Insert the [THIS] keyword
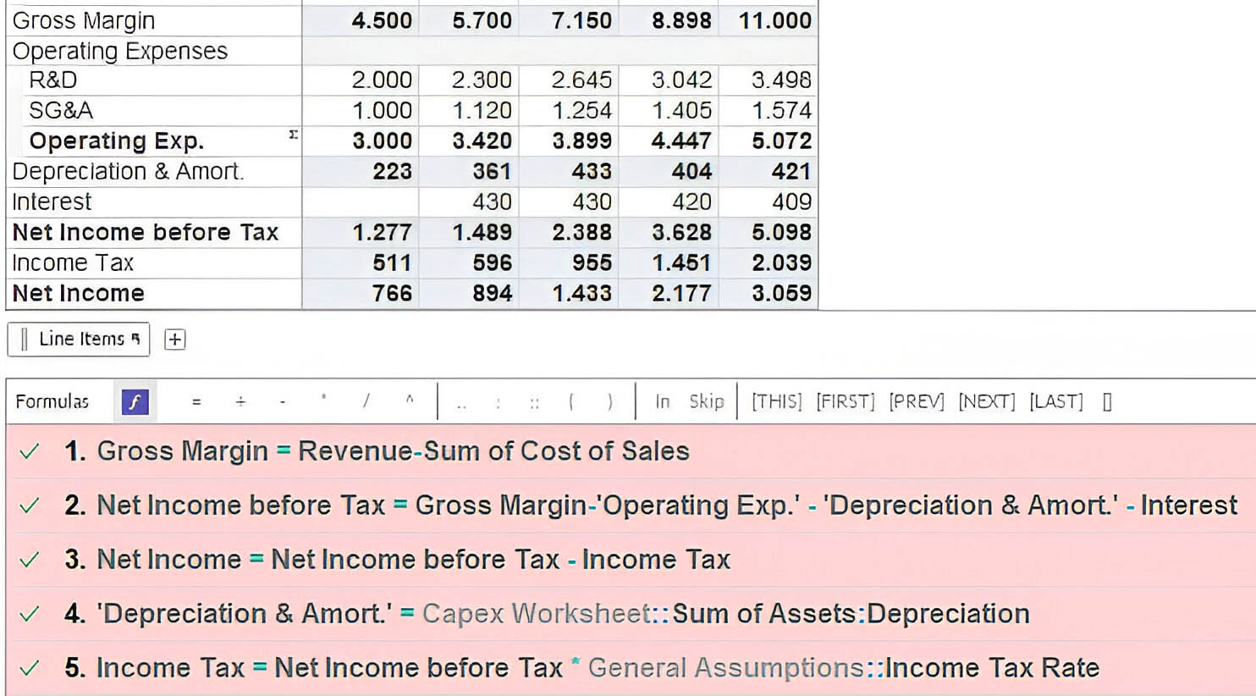 tap(776, 401)
